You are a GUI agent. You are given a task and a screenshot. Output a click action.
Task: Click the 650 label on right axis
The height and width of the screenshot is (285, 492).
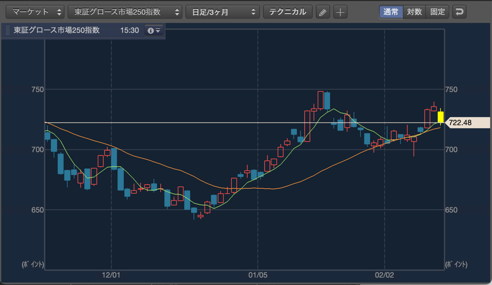(451, 210)
